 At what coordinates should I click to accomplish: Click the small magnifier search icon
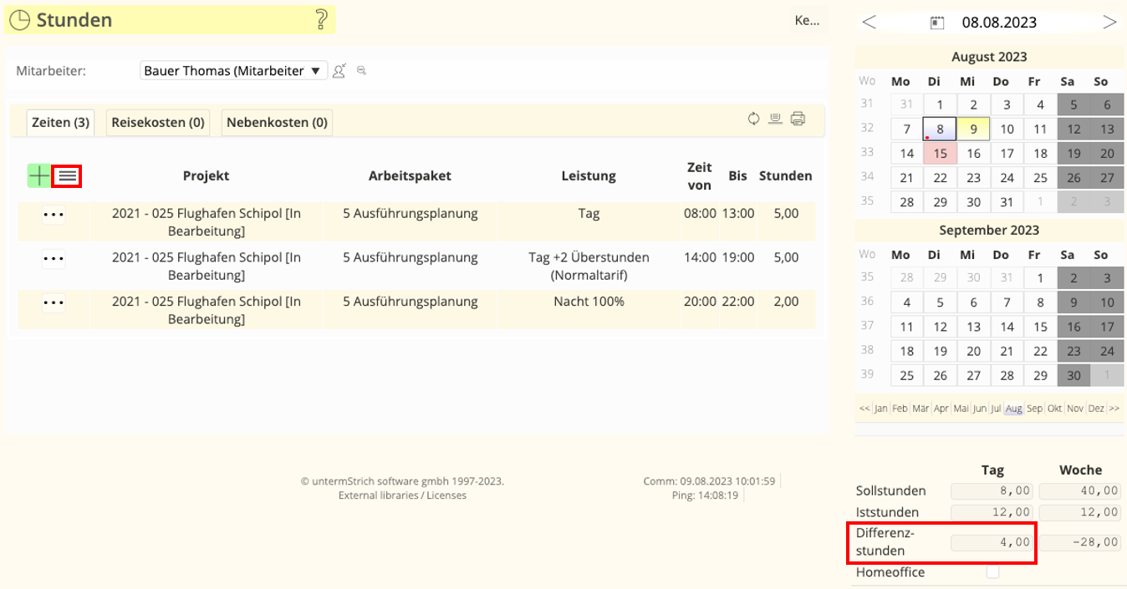[x=361, y=71]
